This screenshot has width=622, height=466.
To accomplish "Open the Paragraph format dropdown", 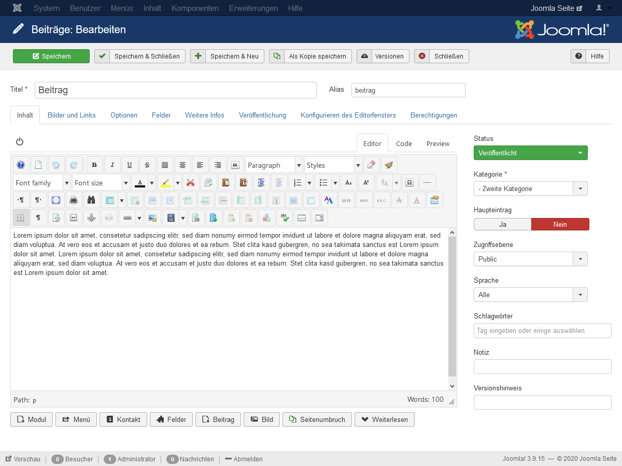I will 274,165.
